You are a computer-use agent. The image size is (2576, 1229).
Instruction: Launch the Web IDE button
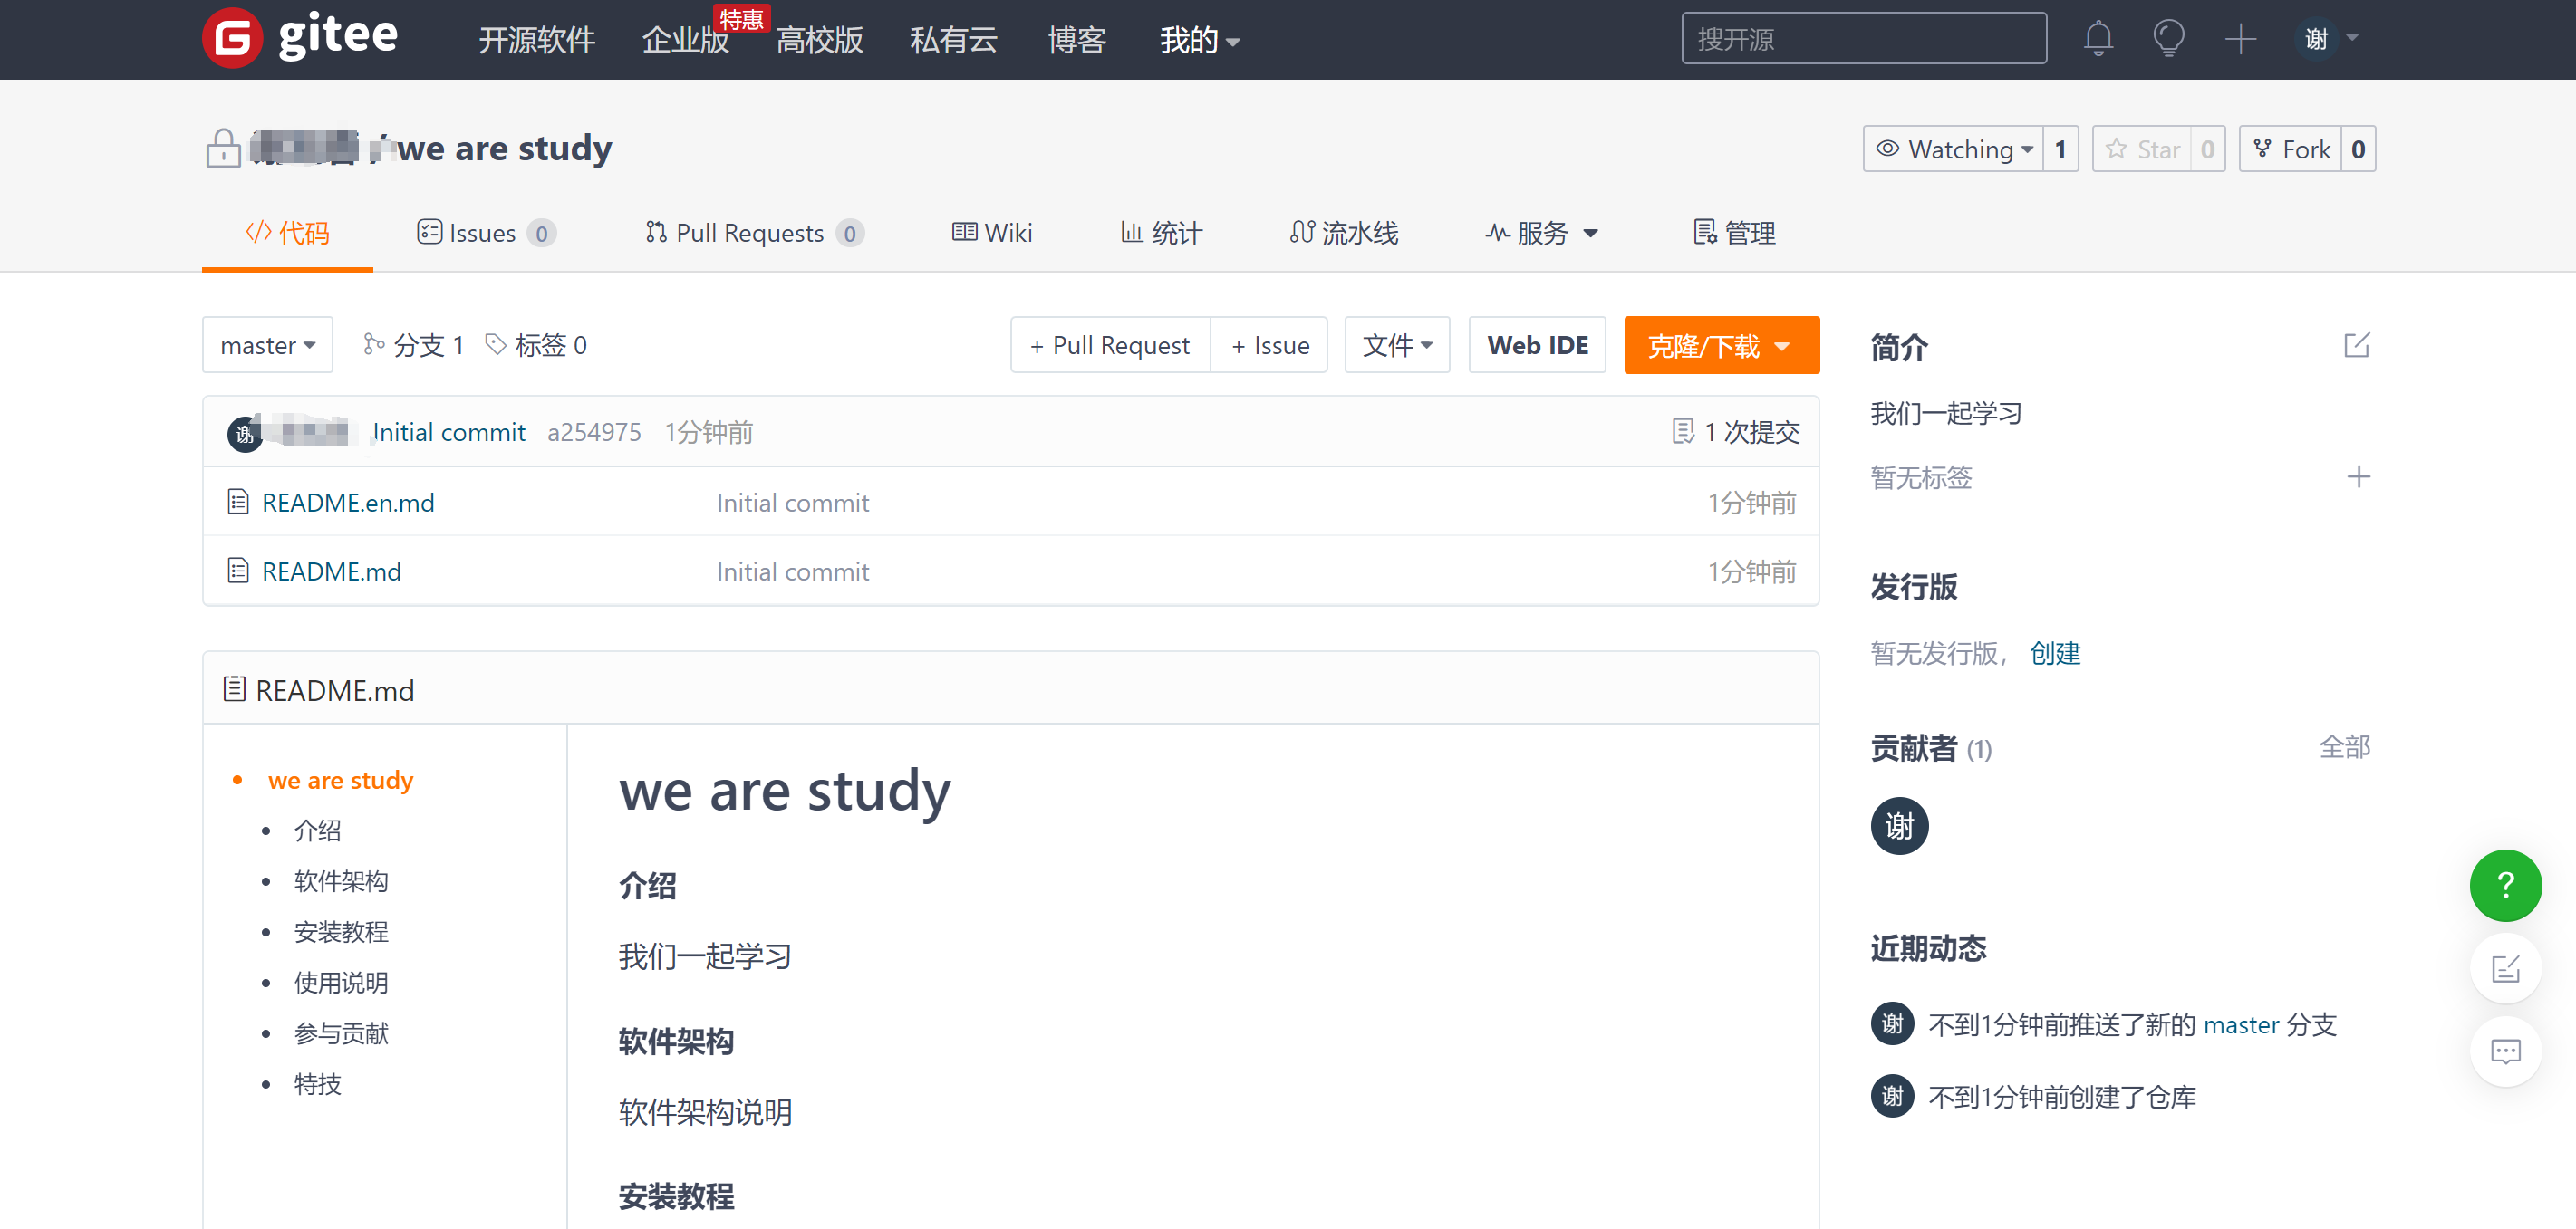pyautogui.click(x=1537, y=346)
